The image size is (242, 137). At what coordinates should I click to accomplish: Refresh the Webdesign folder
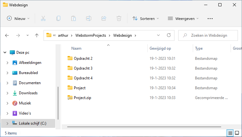coord(169,35)
